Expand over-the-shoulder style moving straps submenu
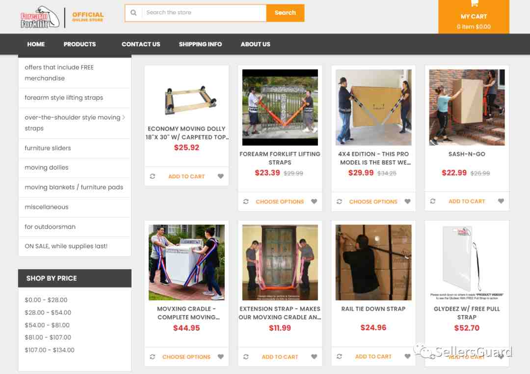This screenshot has width=530, height=374. pyautogui.click(x=124, y=117)
